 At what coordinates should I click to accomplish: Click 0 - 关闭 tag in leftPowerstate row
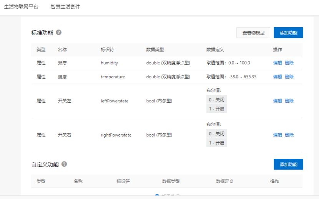(x=216, y=100)
